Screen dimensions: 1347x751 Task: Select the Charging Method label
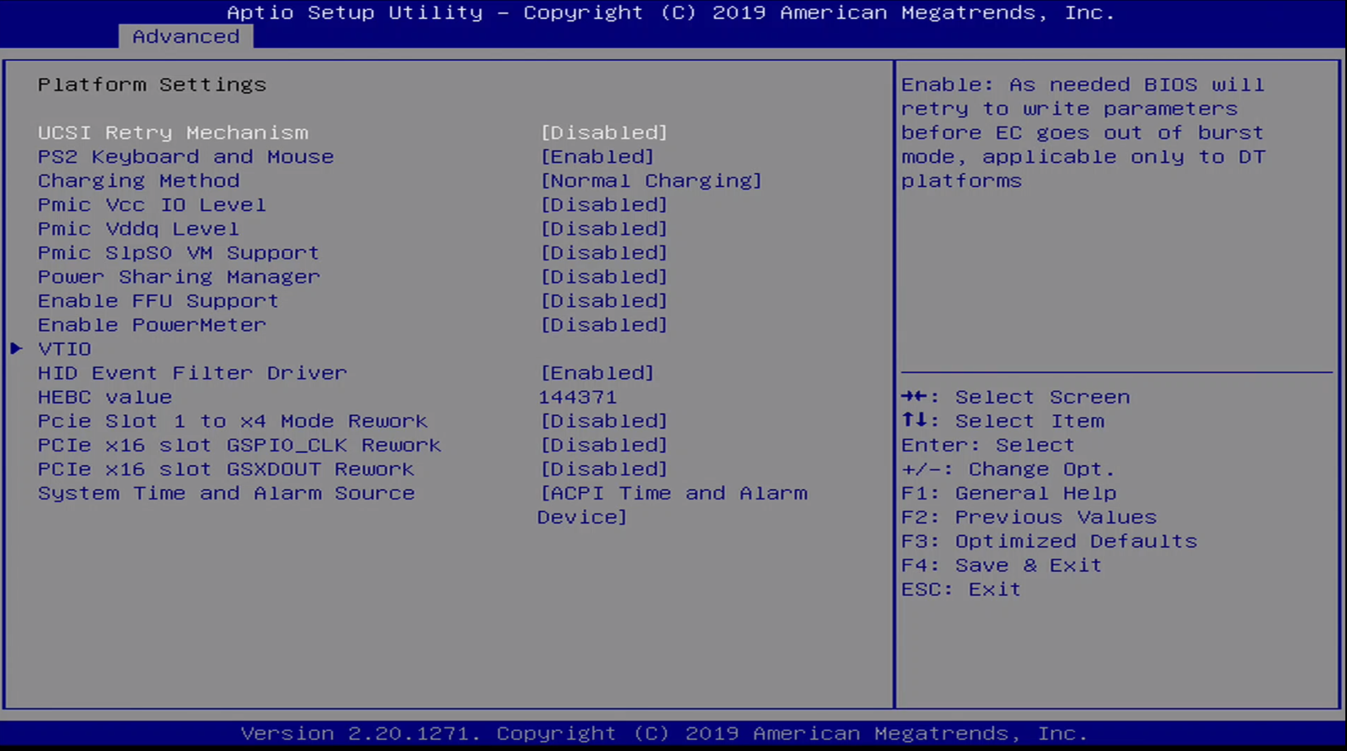[139, 181]
